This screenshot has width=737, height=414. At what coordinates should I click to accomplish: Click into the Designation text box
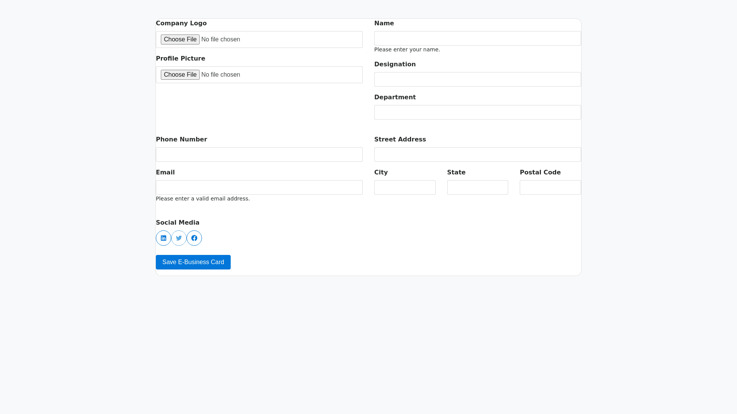point(478,79)
